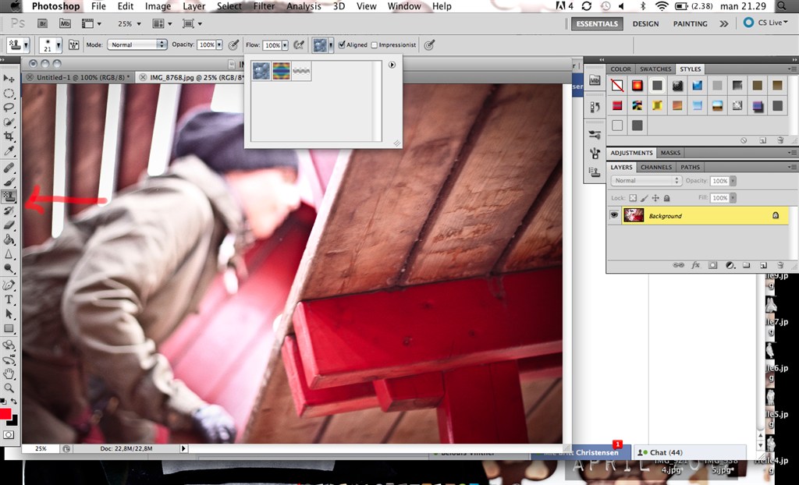
Task: Select the Sharpen/Blur triangle tool
Action: click(x=9, y=254)
